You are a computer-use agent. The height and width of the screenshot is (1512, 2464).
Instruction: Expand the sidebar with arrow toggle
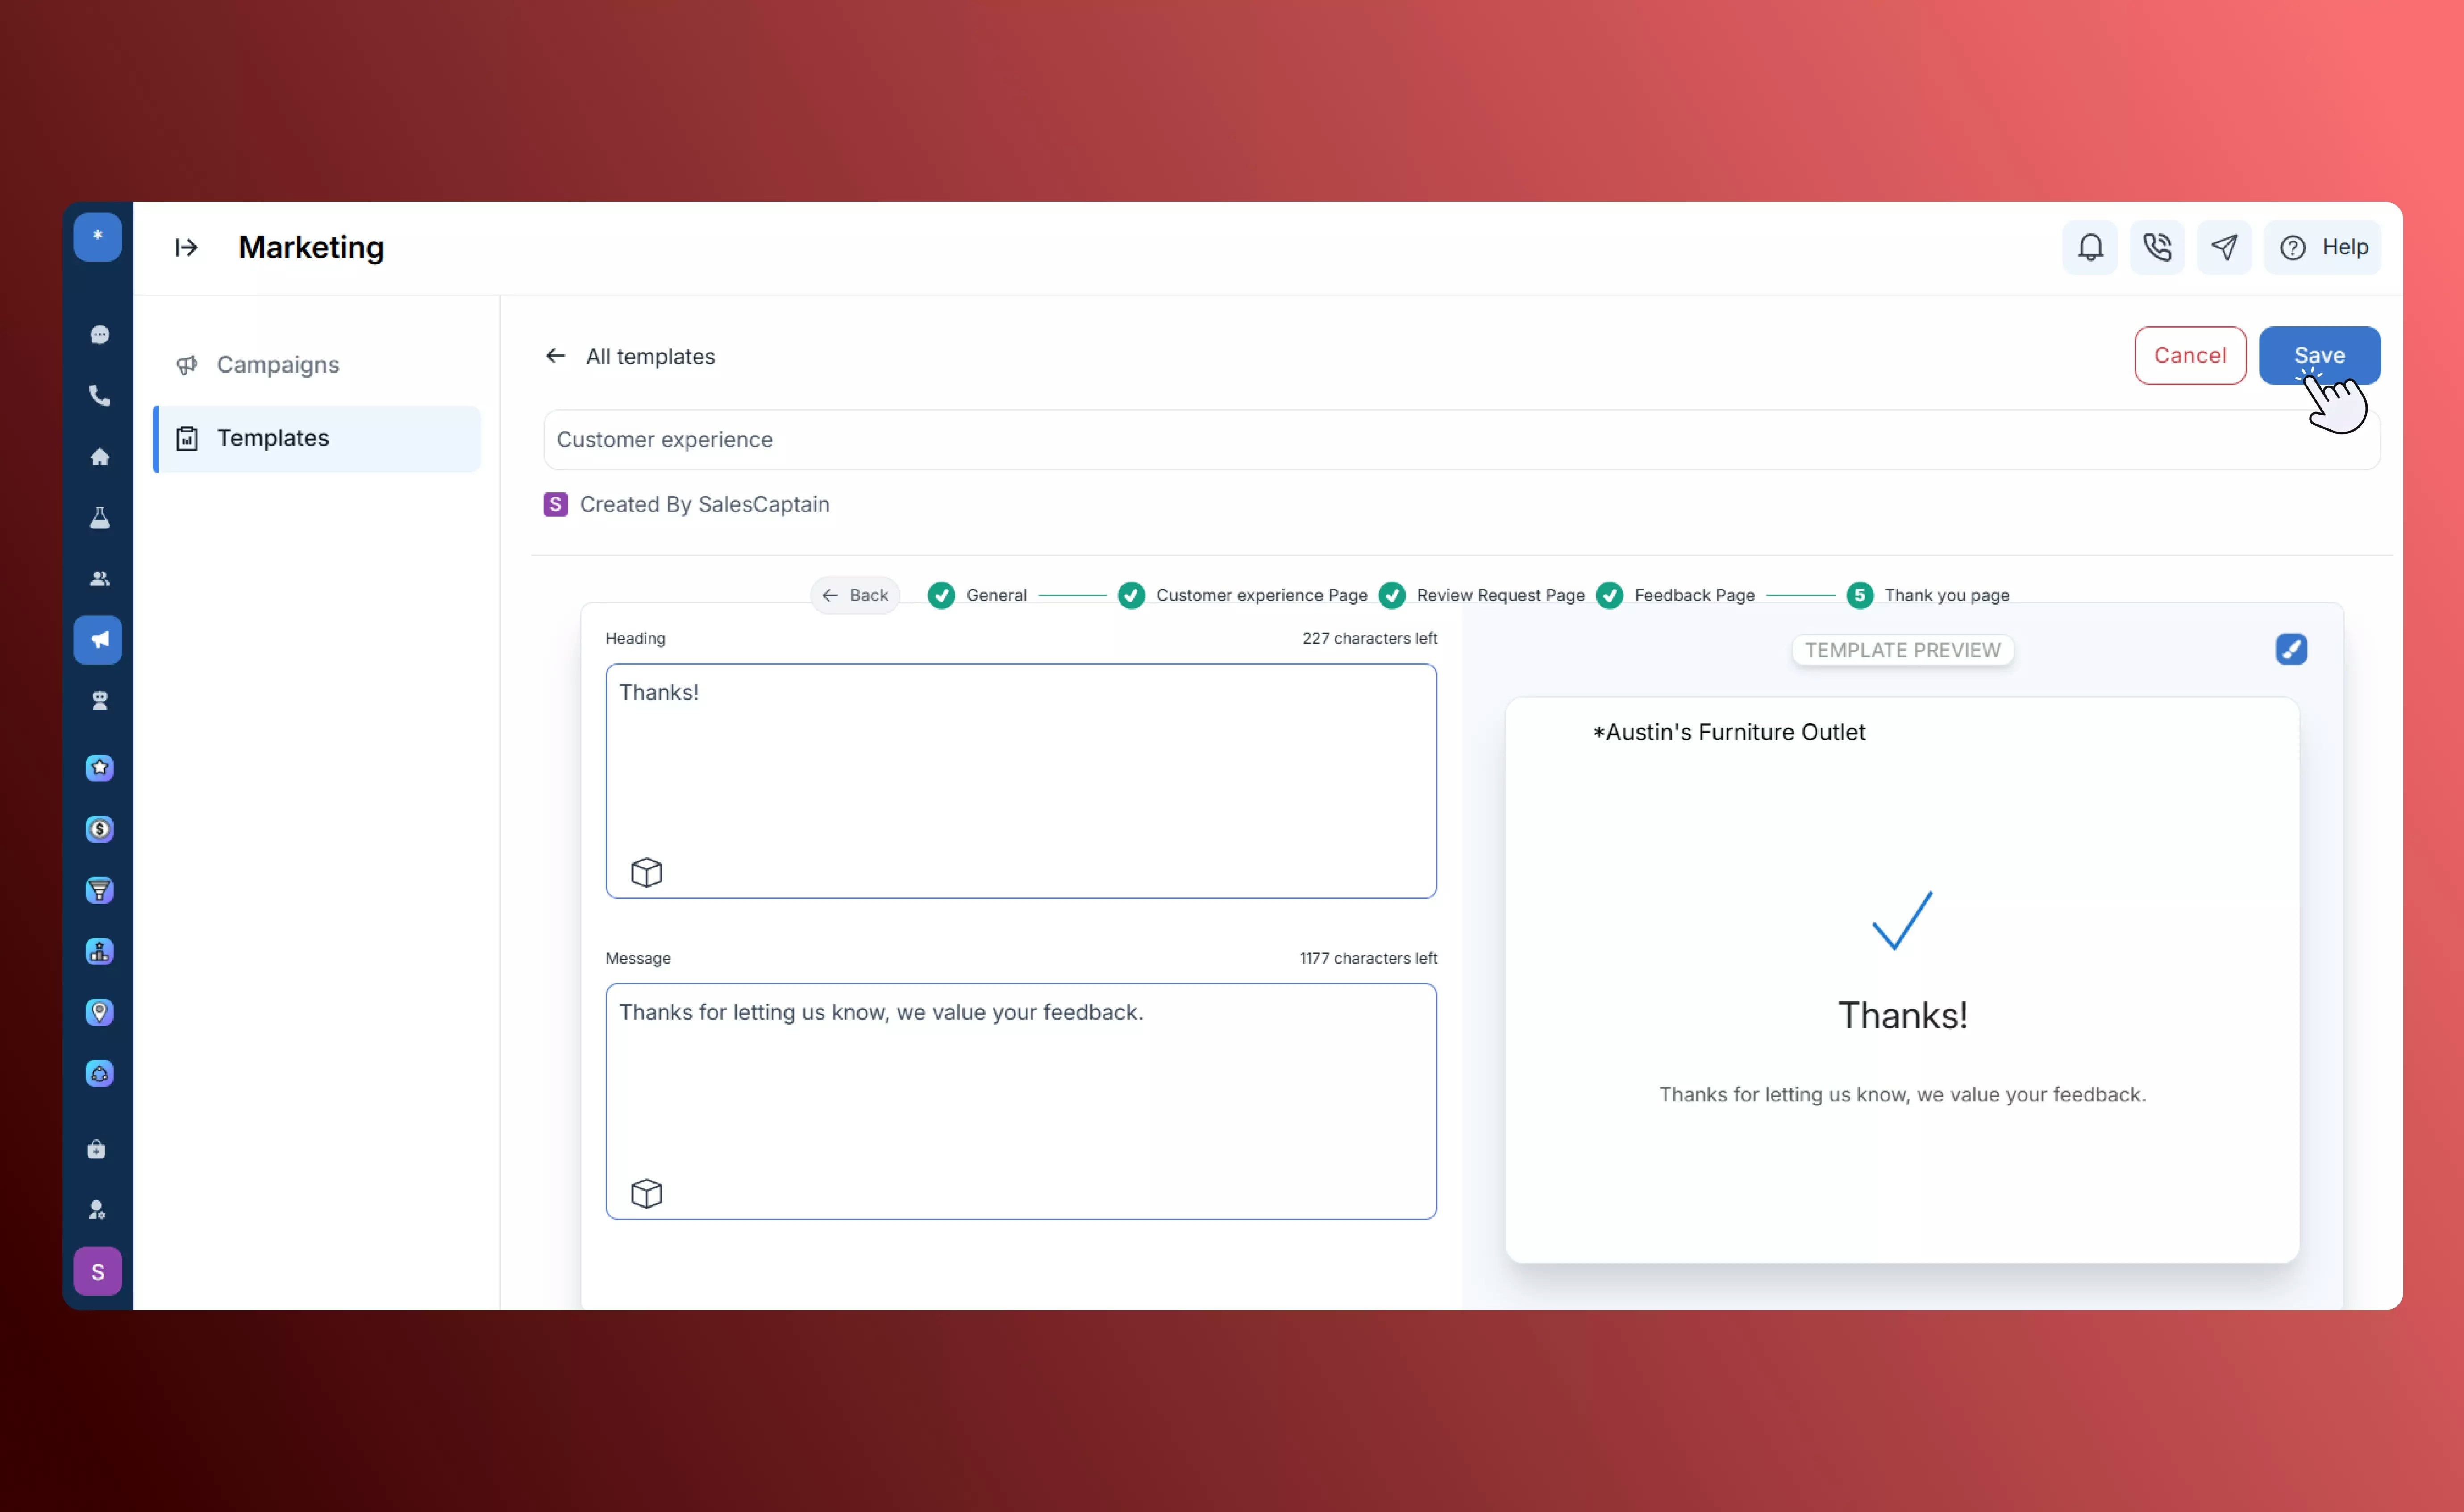(186, 247)
